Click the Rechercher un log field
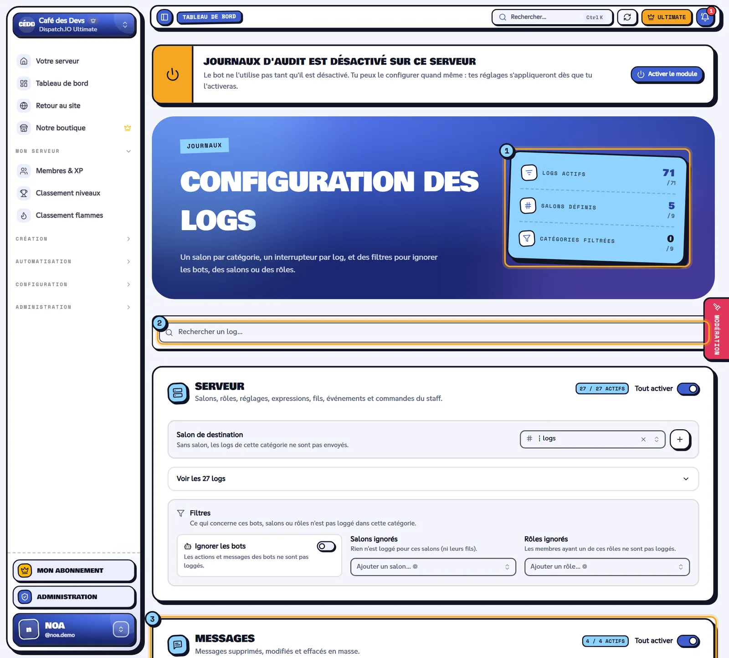This screenshot has height=658, width=729. coord(433,332)
